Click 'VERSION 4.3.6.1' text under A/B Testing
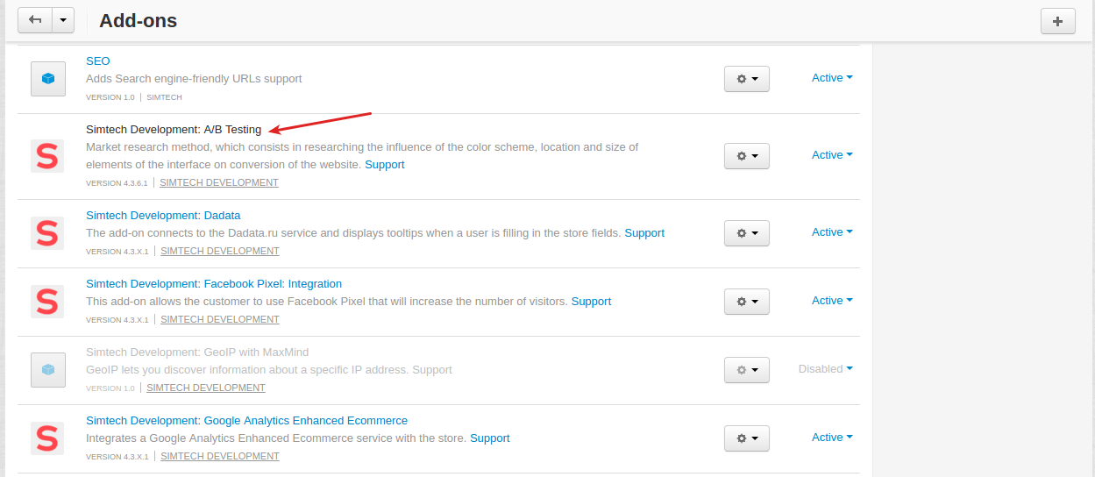Image resolution: width=1095 pixels, height=477 pixels. [117, 183]
